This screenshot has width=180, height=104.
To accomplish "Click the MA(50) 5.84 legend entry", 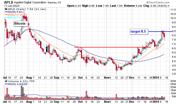I will [x=13, y=12].
